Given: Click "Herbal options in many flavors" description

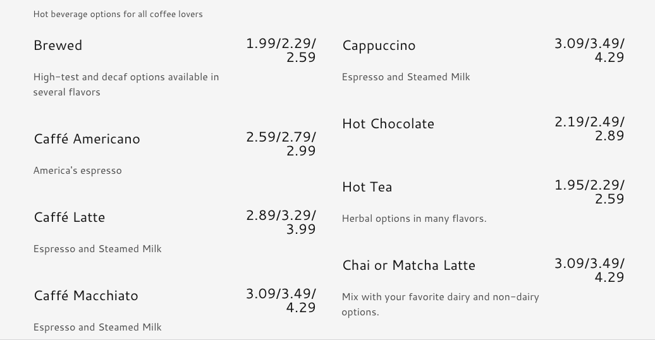Looking at the screenshot, I should coord(414,219).
